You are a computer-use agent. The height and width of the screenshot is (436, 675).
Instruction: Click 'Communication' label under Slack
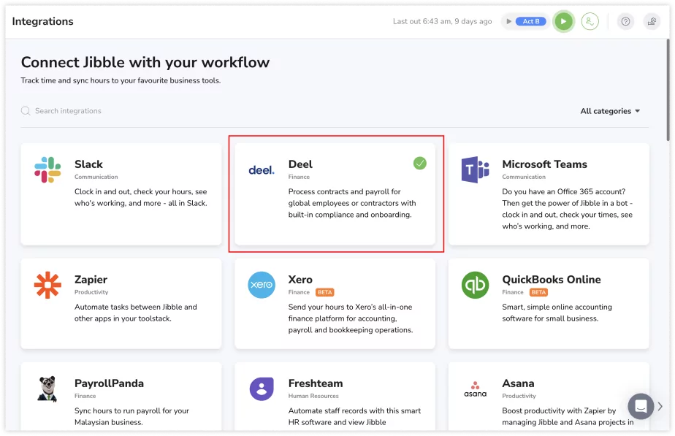[x=96, y=177]
